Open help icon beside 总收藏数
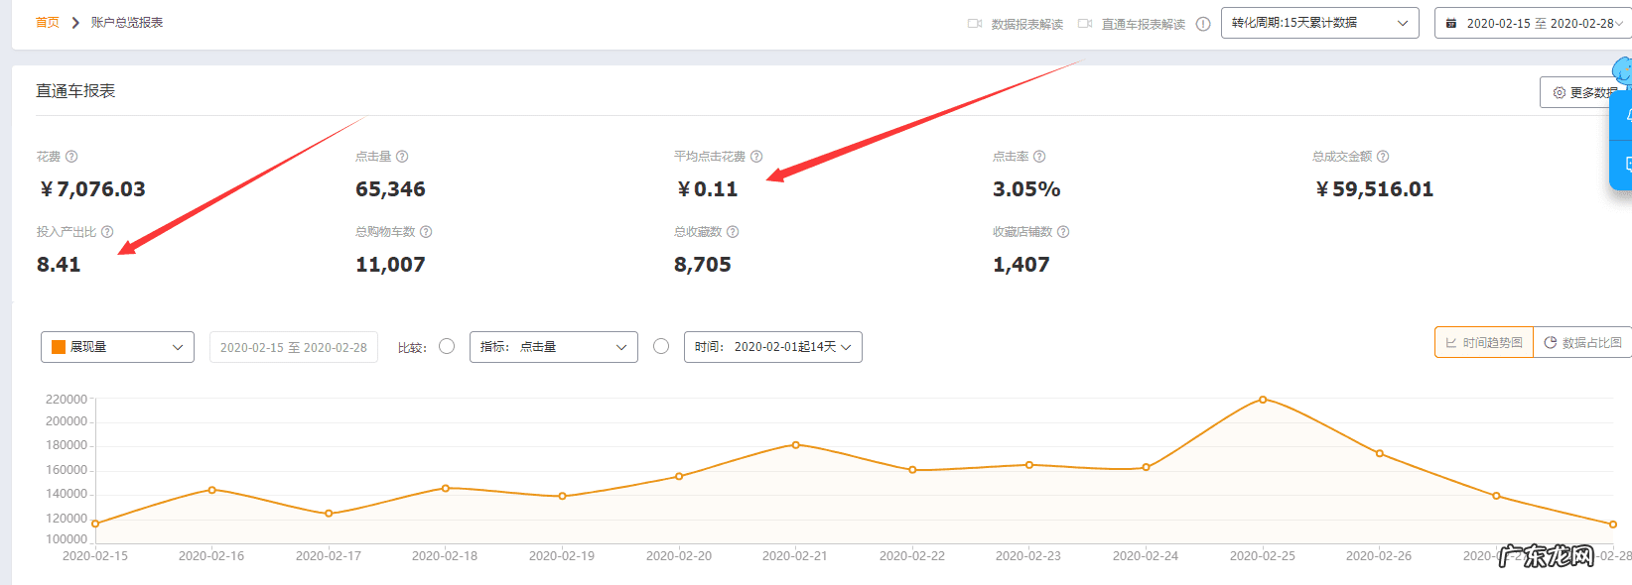 733,232
